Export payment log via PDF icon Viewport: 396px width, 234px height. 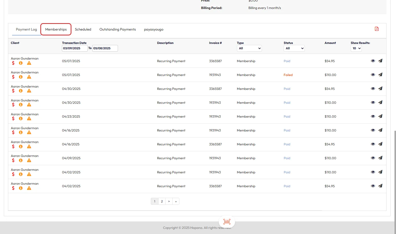pyautogui.click(x=377, y=29)
